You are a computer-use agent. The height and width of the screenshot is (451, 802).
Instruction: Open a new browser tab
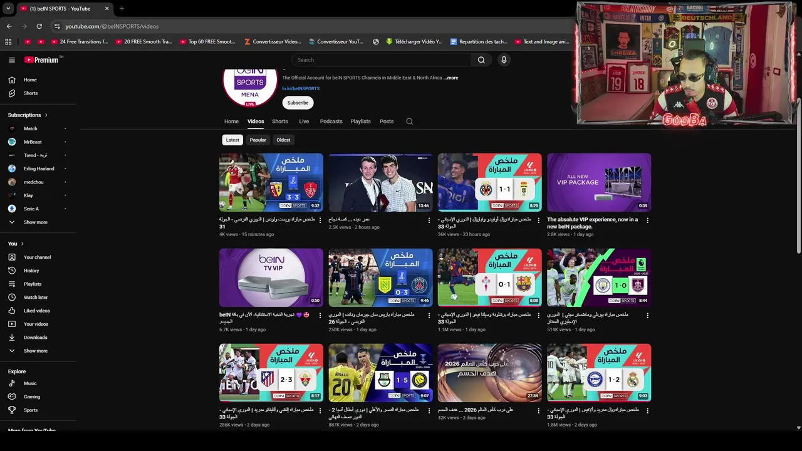pos(122,9)
